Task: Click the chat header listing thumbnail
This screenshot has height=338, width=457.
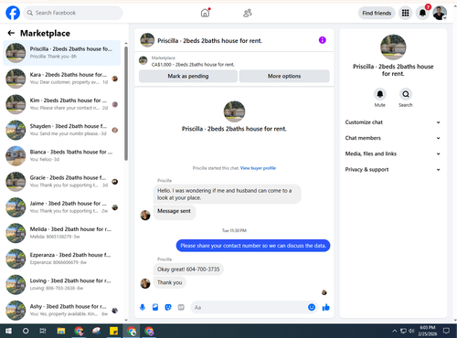Action: (x=147, y=40)
